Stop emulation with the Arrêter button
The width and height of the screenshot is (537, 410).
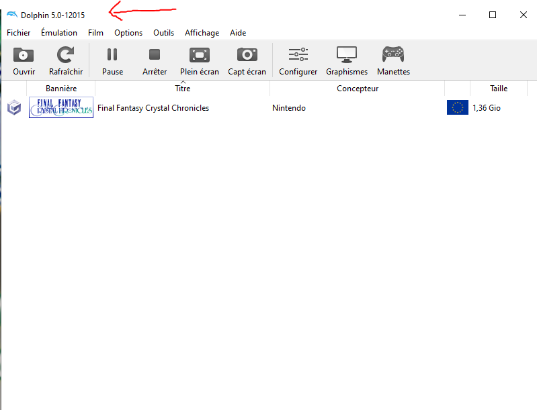point(155,61)
